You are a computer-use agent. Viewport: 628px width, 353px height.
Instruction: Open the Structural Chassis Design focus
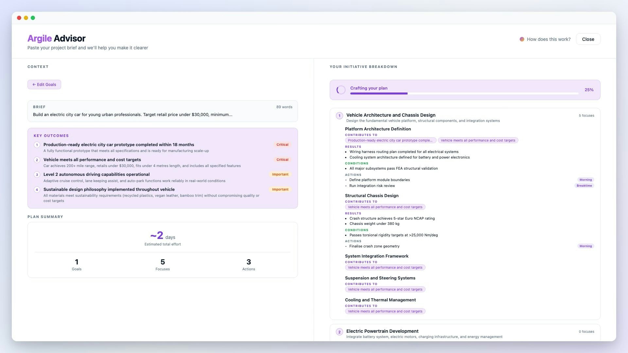coord(372,195)
